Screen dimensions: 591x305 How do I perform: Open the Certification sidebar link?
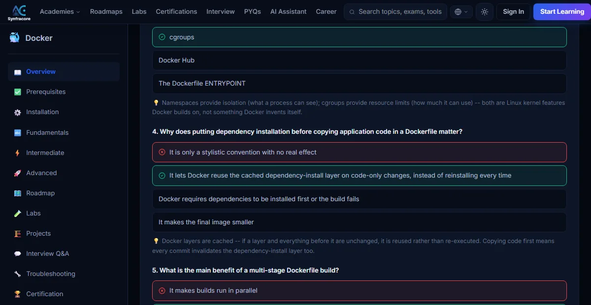click(64, 294)
